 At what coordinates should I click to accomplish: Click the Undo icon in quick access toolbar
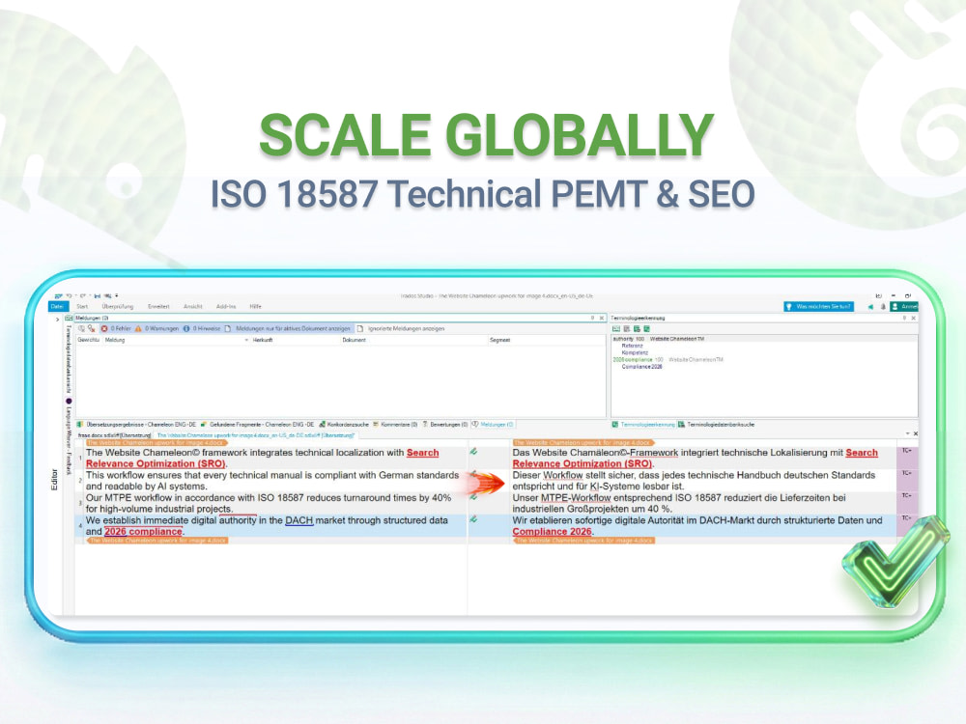click(69, 296)
